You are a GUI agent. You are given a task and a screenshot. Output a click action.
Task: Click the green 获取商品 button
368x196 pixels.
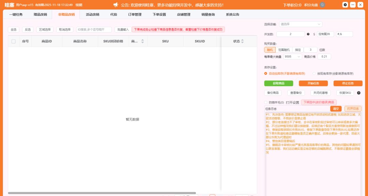(278, 83)
